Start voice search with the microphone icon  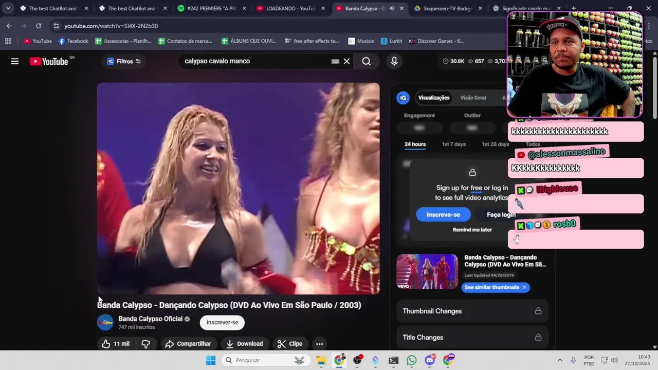click(394, 61)
